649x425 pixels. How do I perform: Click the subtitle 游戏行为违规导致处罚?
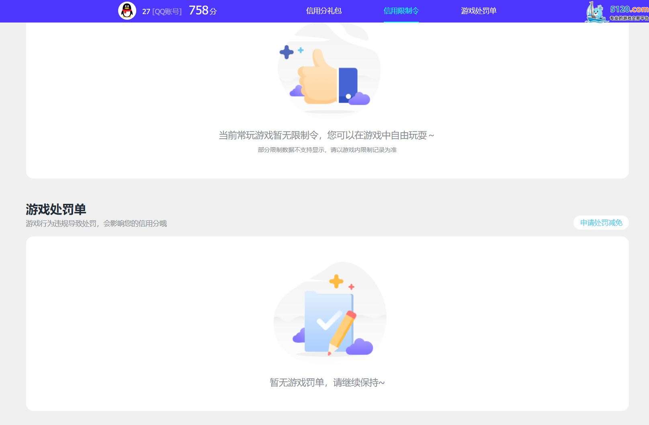(x=61, y=224)
